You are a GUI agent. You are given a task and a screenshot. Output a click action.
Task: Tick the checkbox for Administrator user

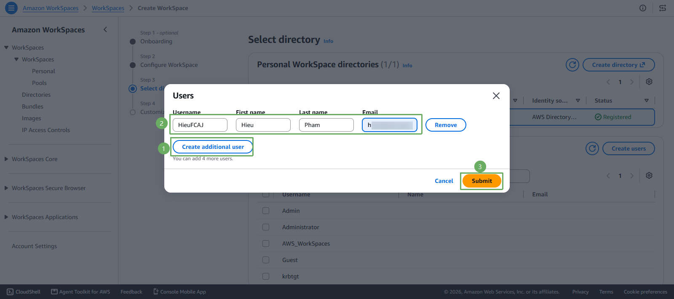pyautogui.click(x=266, y=227)
